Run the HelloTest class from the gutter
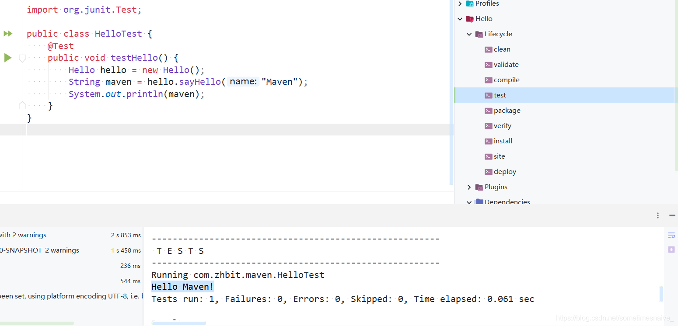The height and width of the screenshot is (326, 678). (8, 34)
